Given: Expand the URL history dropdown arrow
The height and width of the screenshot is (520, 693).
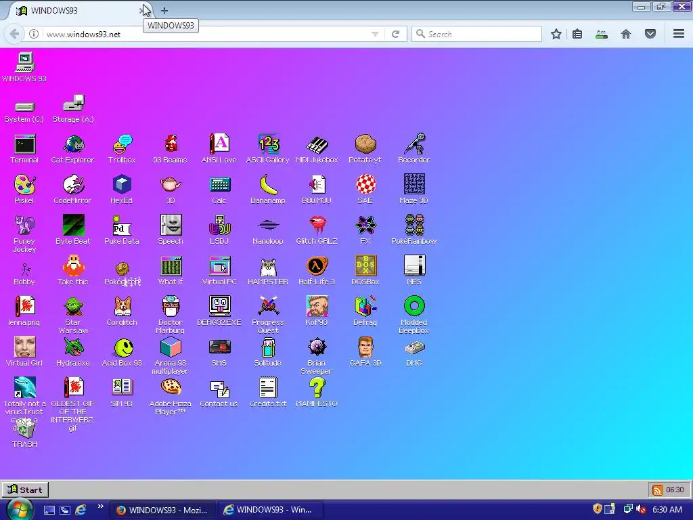Looking at the screenshot, I should pyautogui.click(x=375, y=34).
